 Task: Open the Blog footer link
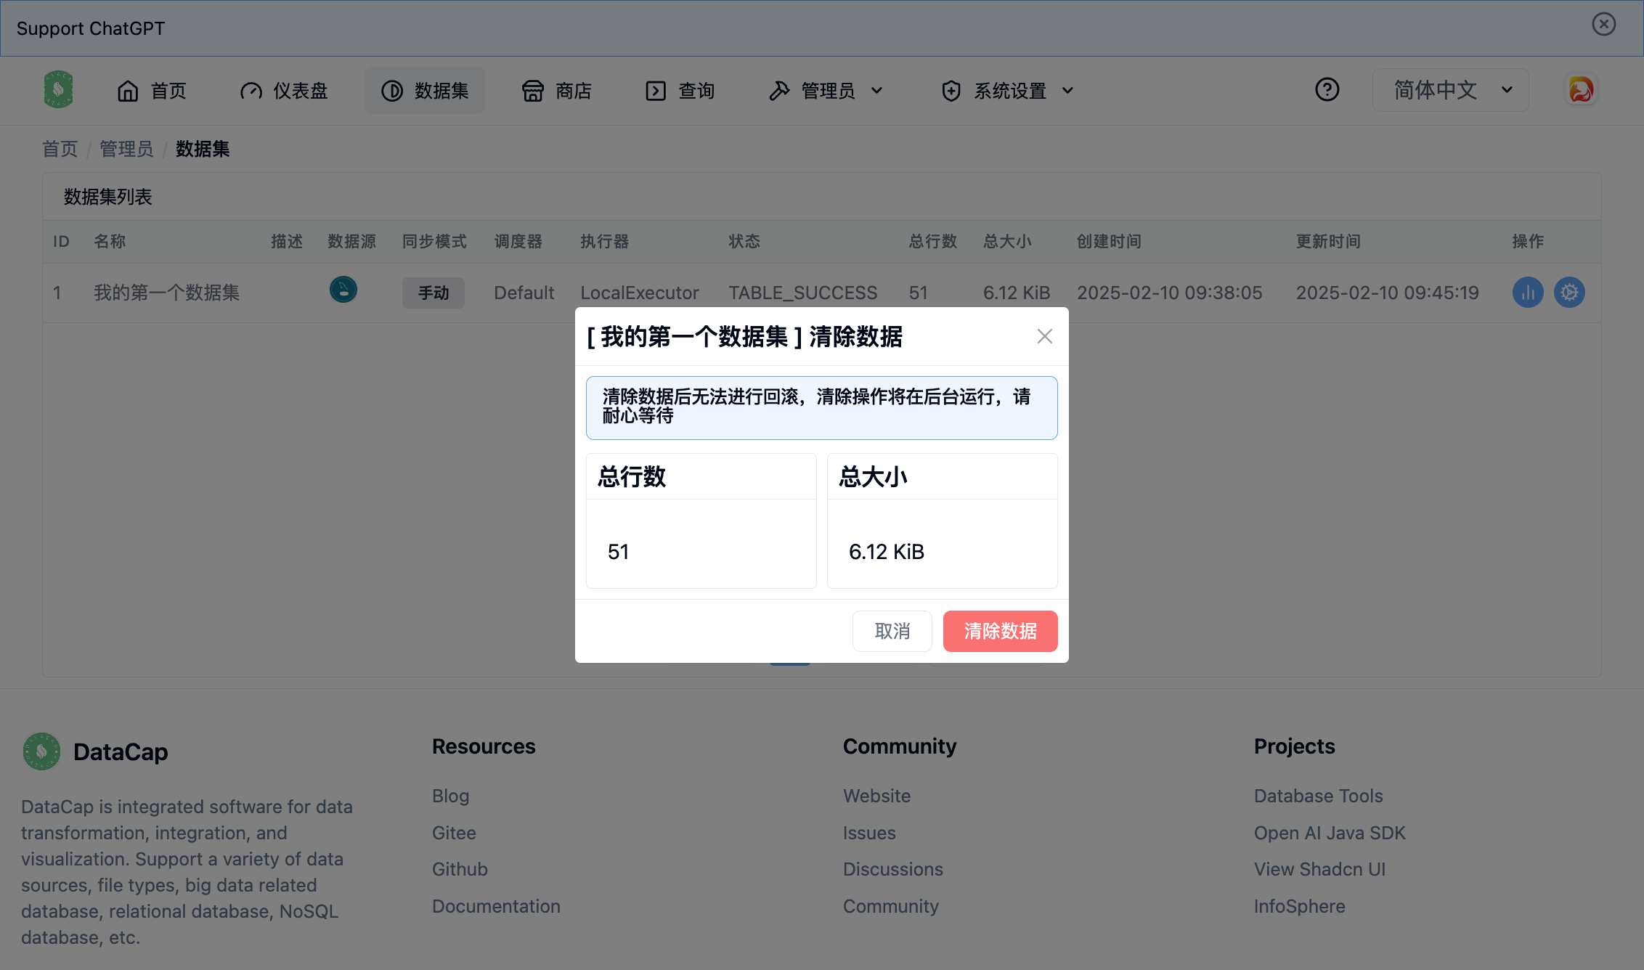click(450, 796)
